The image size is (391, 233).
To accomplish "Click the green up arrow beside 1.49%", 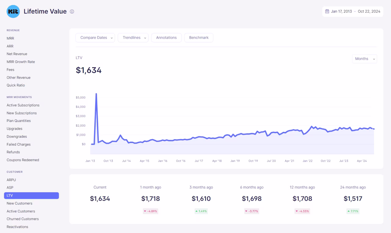I will 196,211.
